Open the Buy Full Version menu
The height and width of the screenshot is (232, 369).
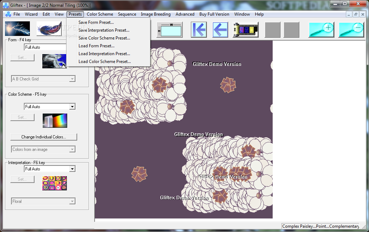coord(214,14)
